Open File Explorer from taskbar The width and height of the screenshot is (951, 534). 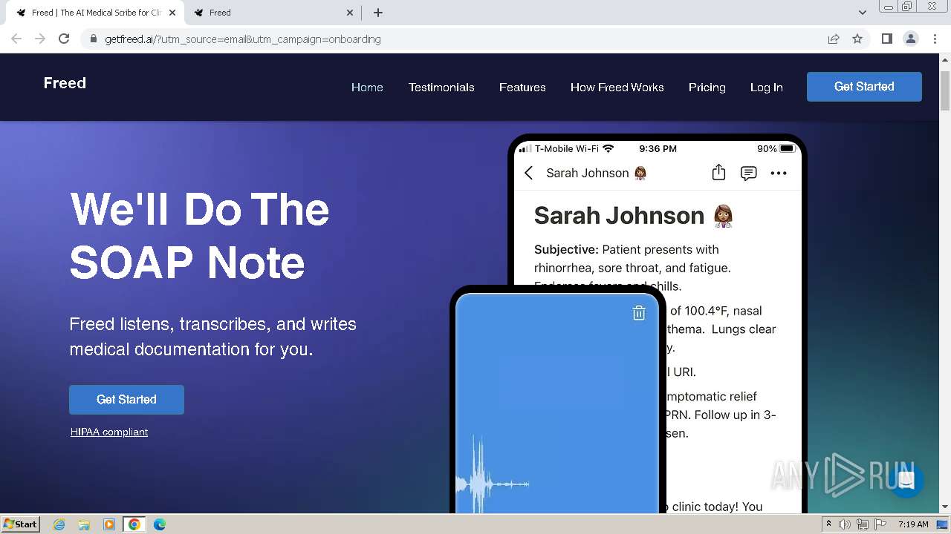point(84,524)
